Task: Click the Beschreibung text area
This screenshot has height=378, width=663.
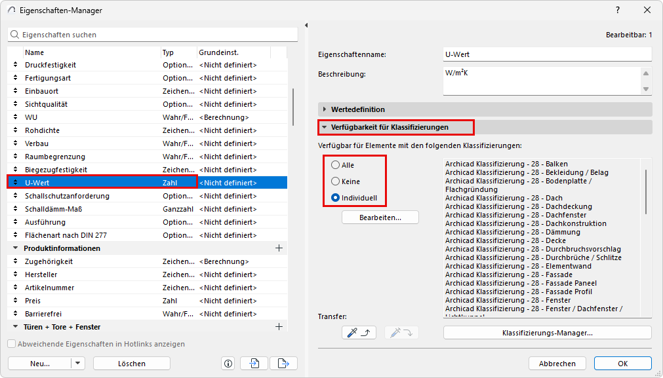Action: coord(542,80)
